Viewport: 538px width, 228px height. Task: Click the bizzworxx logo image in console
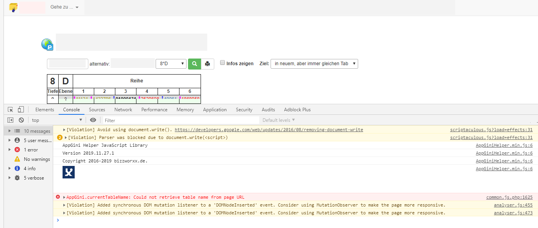(x=68, y=172)
